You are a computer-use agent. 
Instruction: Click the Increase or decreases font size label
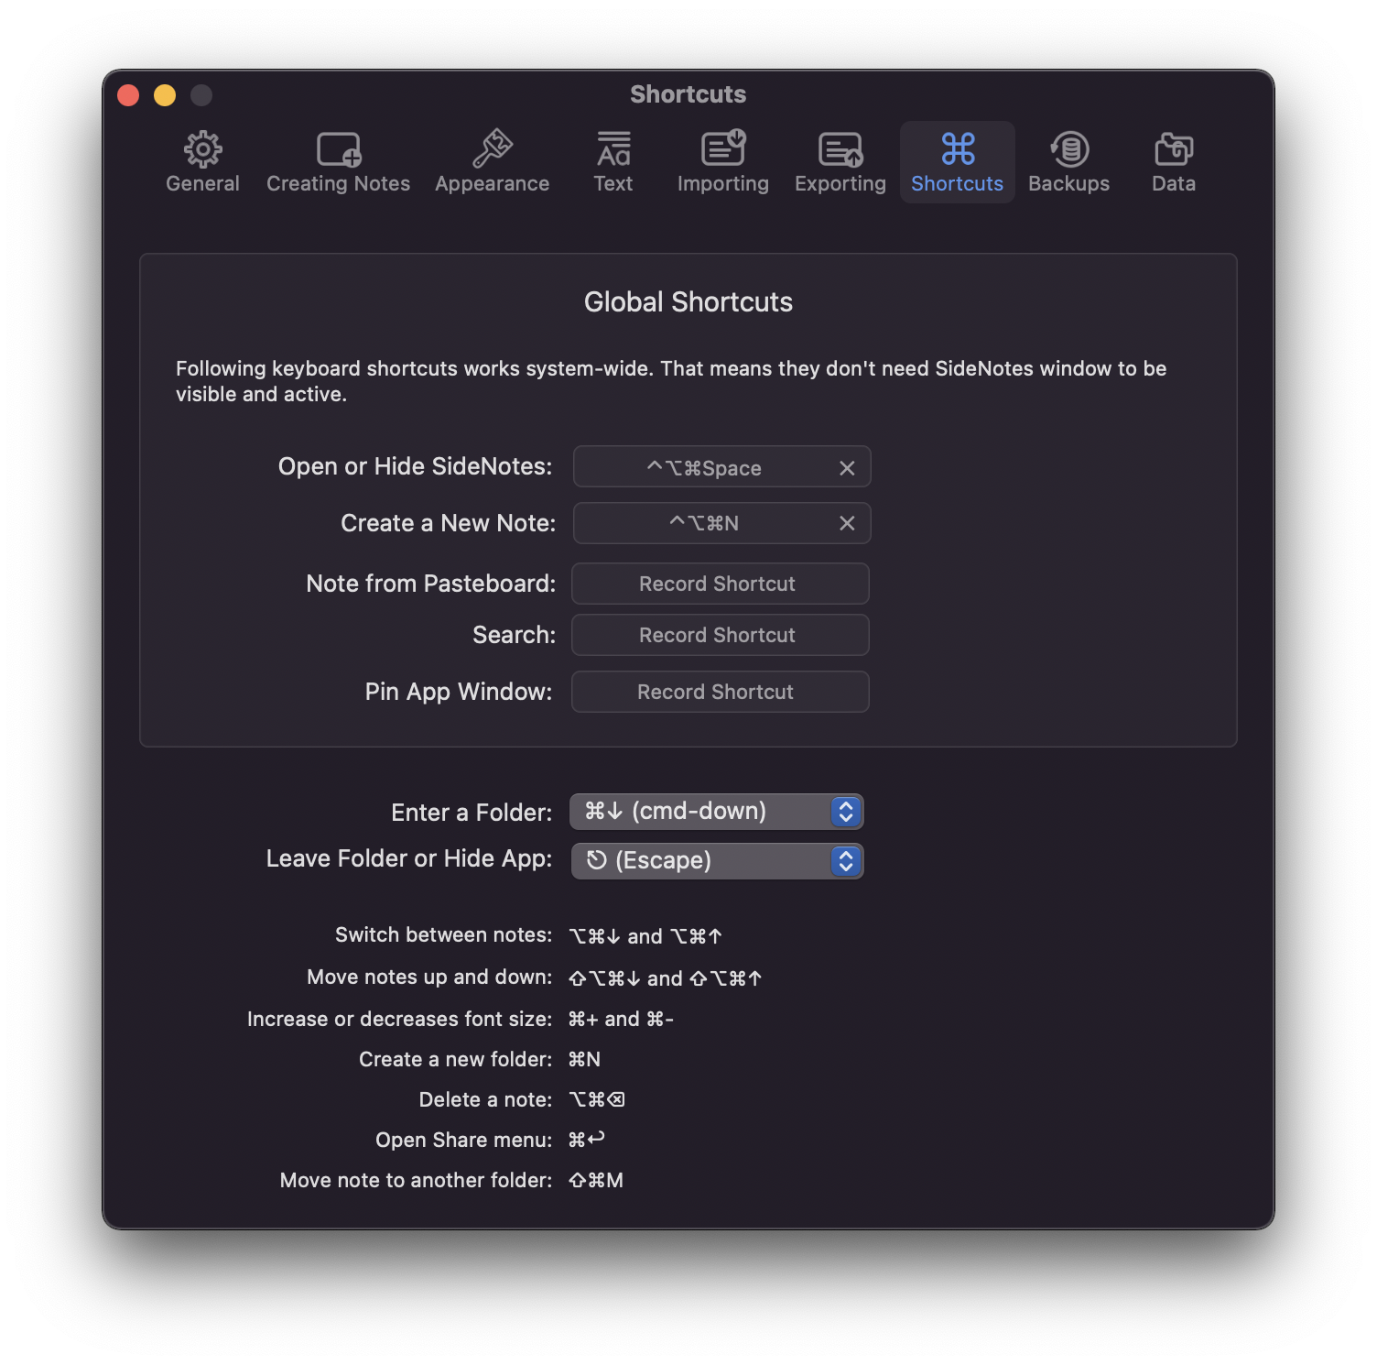400,1020
